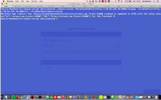The image size is (161, 100).
Task: Open the Window menu
Action: [34, 1]
